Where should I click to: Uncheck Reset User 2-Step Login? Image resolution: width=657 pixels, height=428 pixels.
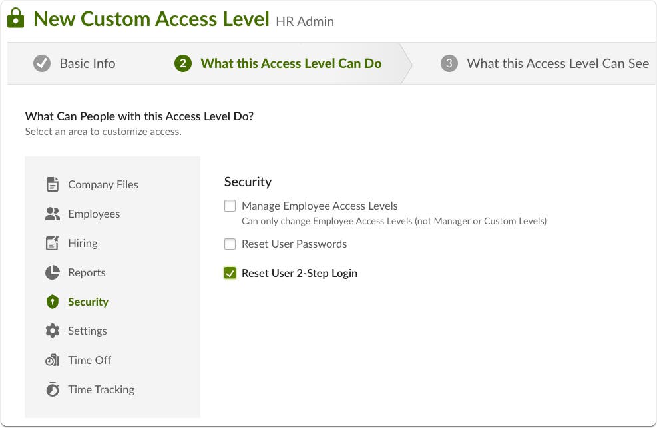(x=230, y=273)
